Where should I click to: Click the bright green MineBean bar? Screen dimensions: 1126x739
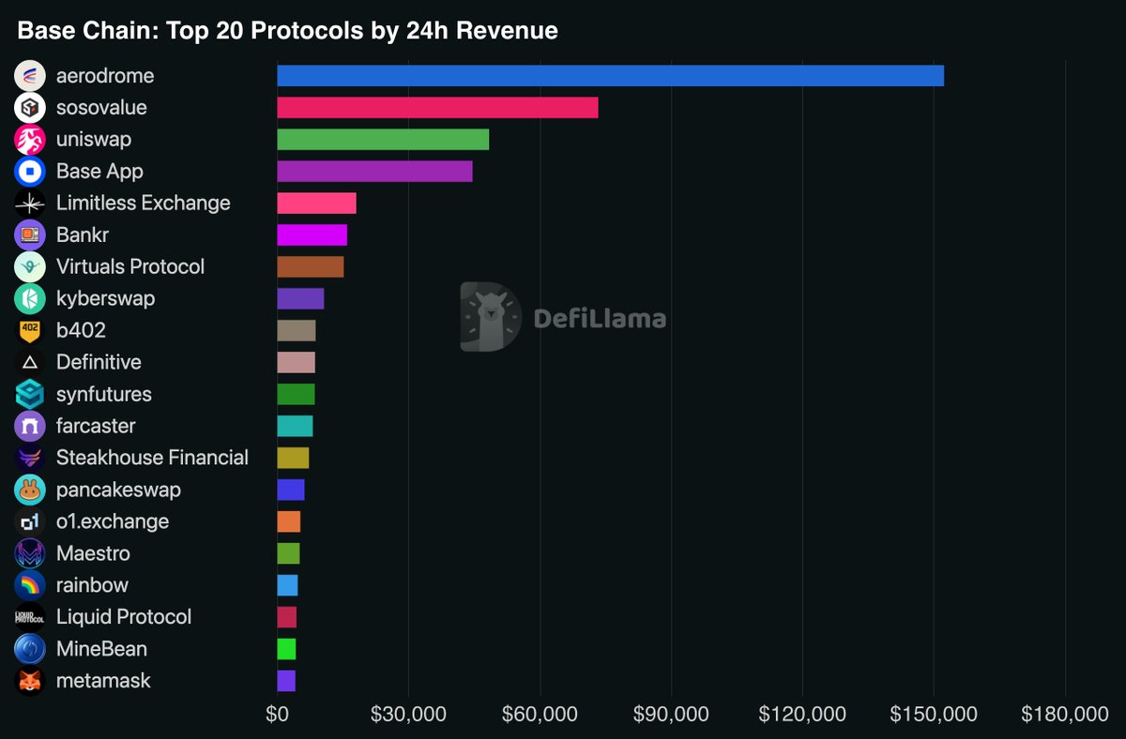[x=286, y=650]
